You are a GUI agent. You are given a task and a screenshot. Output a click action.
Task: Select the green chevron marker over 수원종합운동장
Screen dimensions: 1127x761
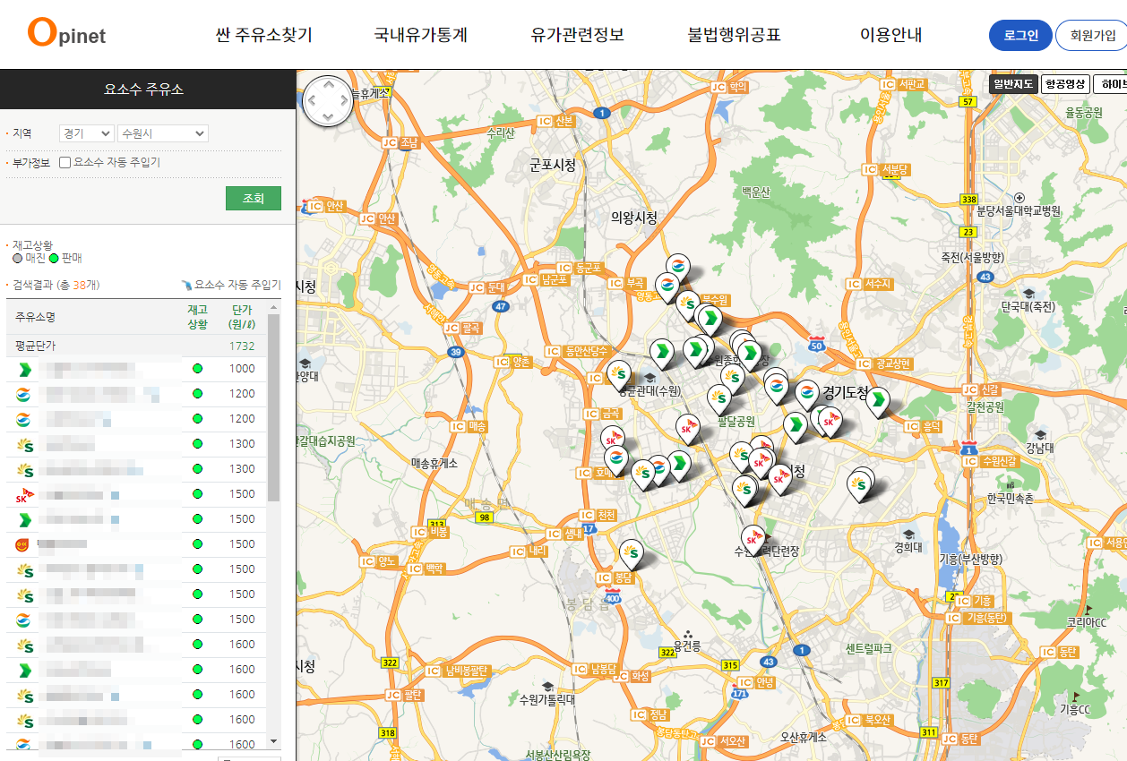pyautogui.click(x=749, y=354)
